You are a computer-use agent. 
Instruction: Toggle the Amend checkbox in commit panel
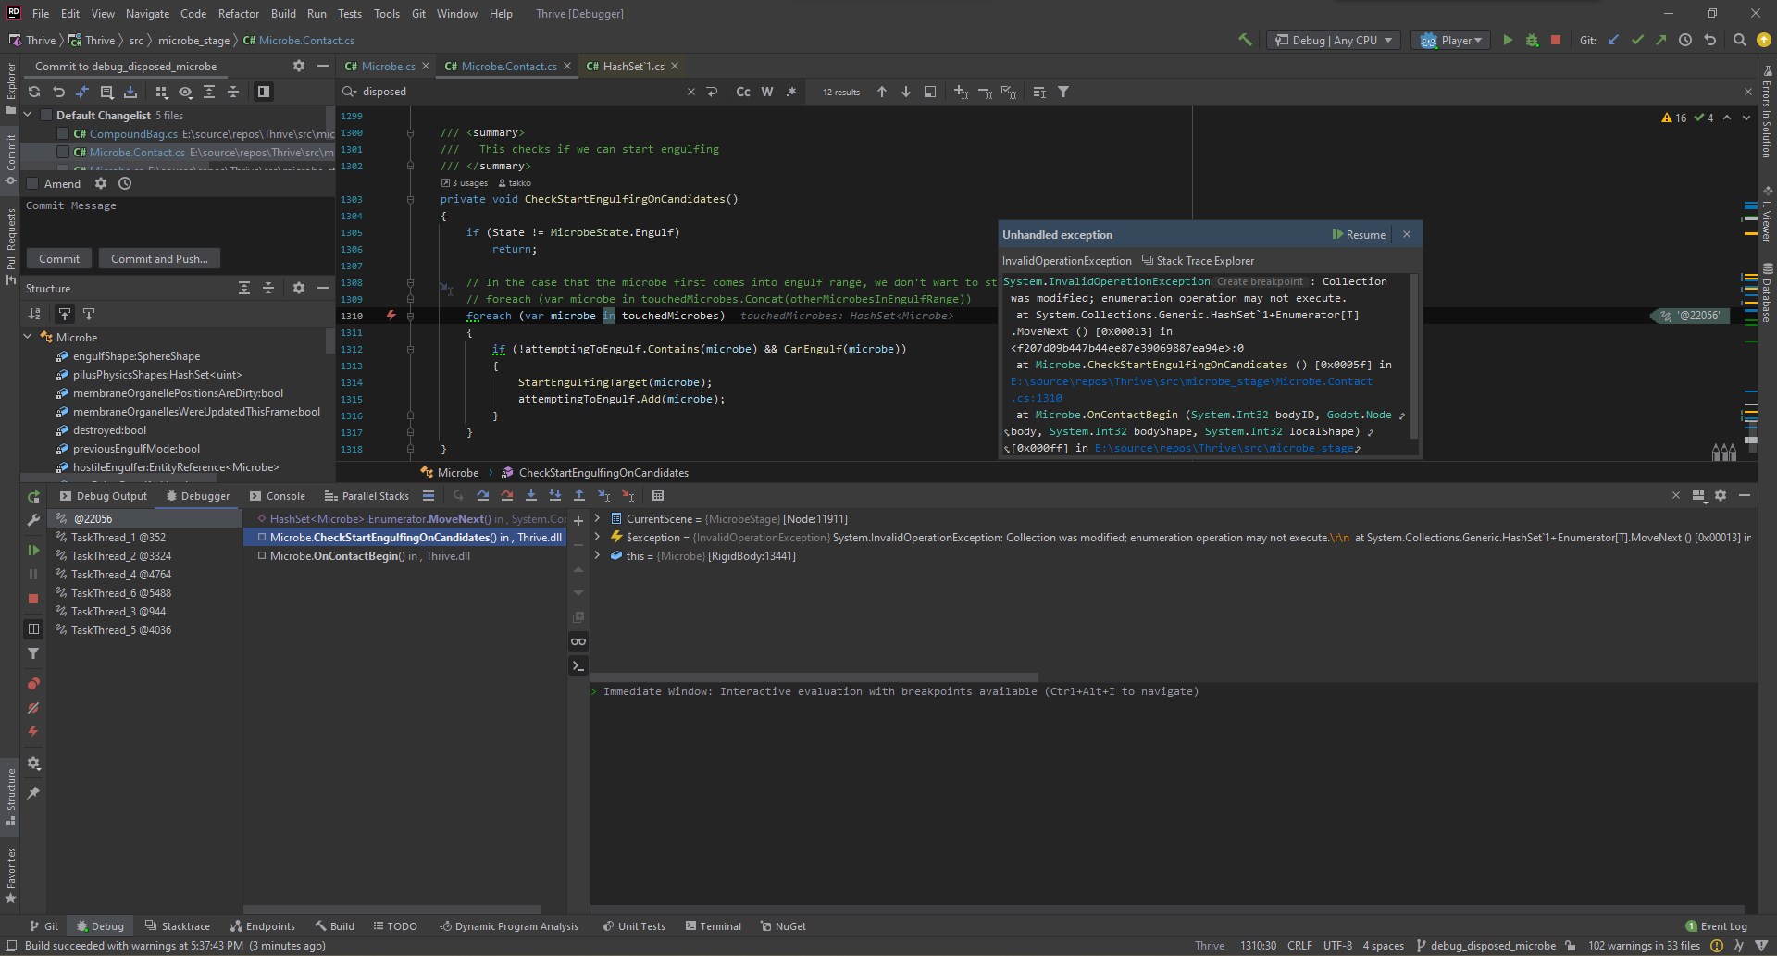(x=34, y=183)
